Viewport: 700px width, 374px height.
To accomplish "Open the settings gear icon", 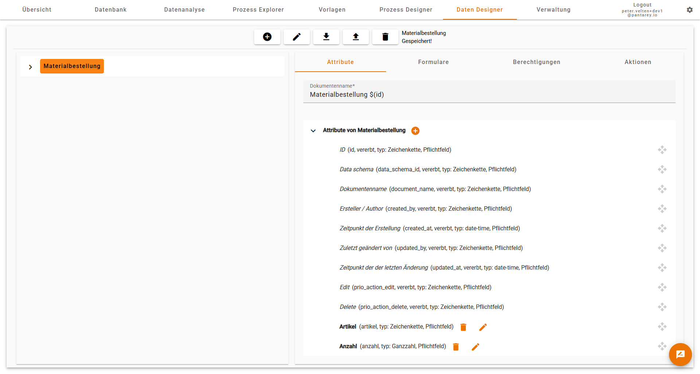I will 689,10.
